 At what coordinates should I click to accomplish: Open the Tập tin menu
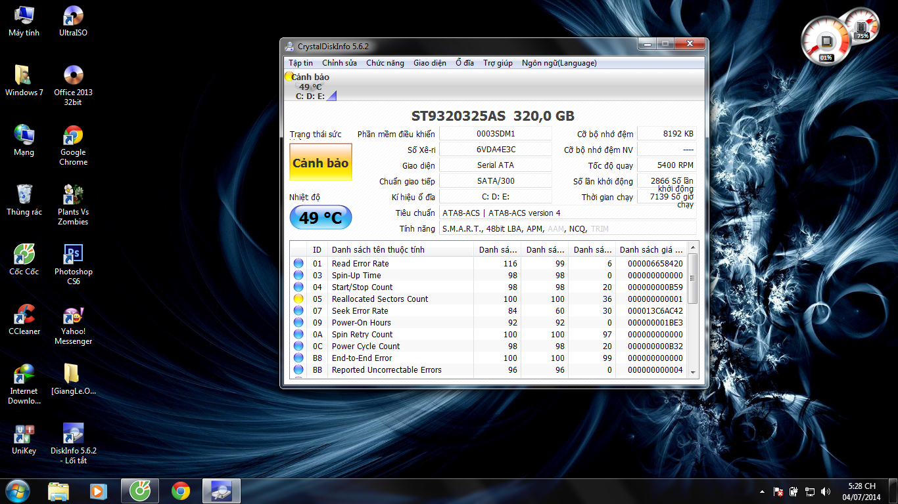(300, 63)
